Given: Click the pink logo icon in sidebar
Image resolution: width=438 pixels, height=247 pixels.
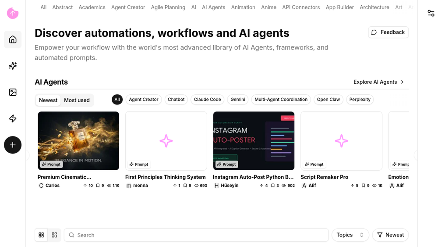Looking at the screenshot, I should pos(13,13).
